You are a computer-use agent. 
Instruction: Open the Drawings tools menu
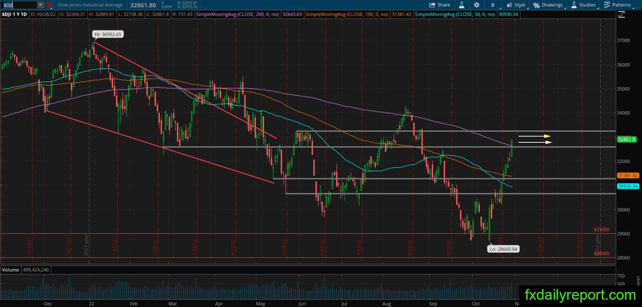[548, 5]
